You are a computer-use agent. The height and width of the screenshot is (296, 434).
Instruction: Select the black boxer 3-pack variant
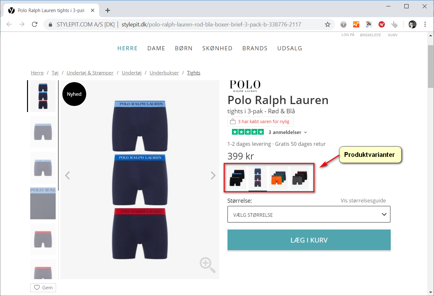(x=237, y=178)
